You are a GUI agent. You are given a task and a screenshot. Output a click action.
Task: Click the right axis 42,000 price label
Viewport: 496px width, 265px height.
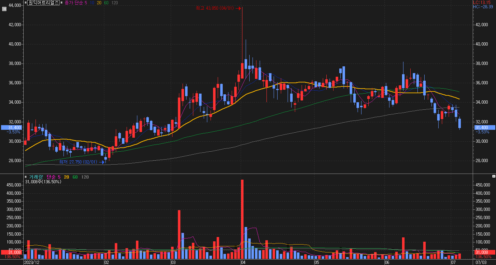click(482, 25)
